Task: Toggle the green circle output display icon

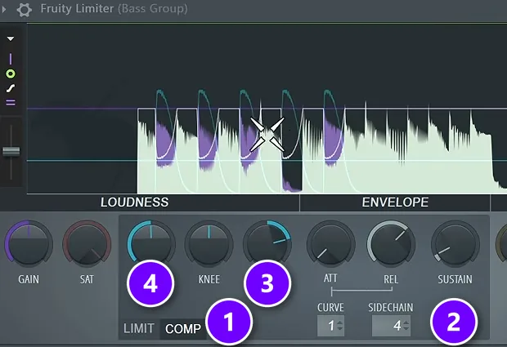Action: click(x=11, y=74)
